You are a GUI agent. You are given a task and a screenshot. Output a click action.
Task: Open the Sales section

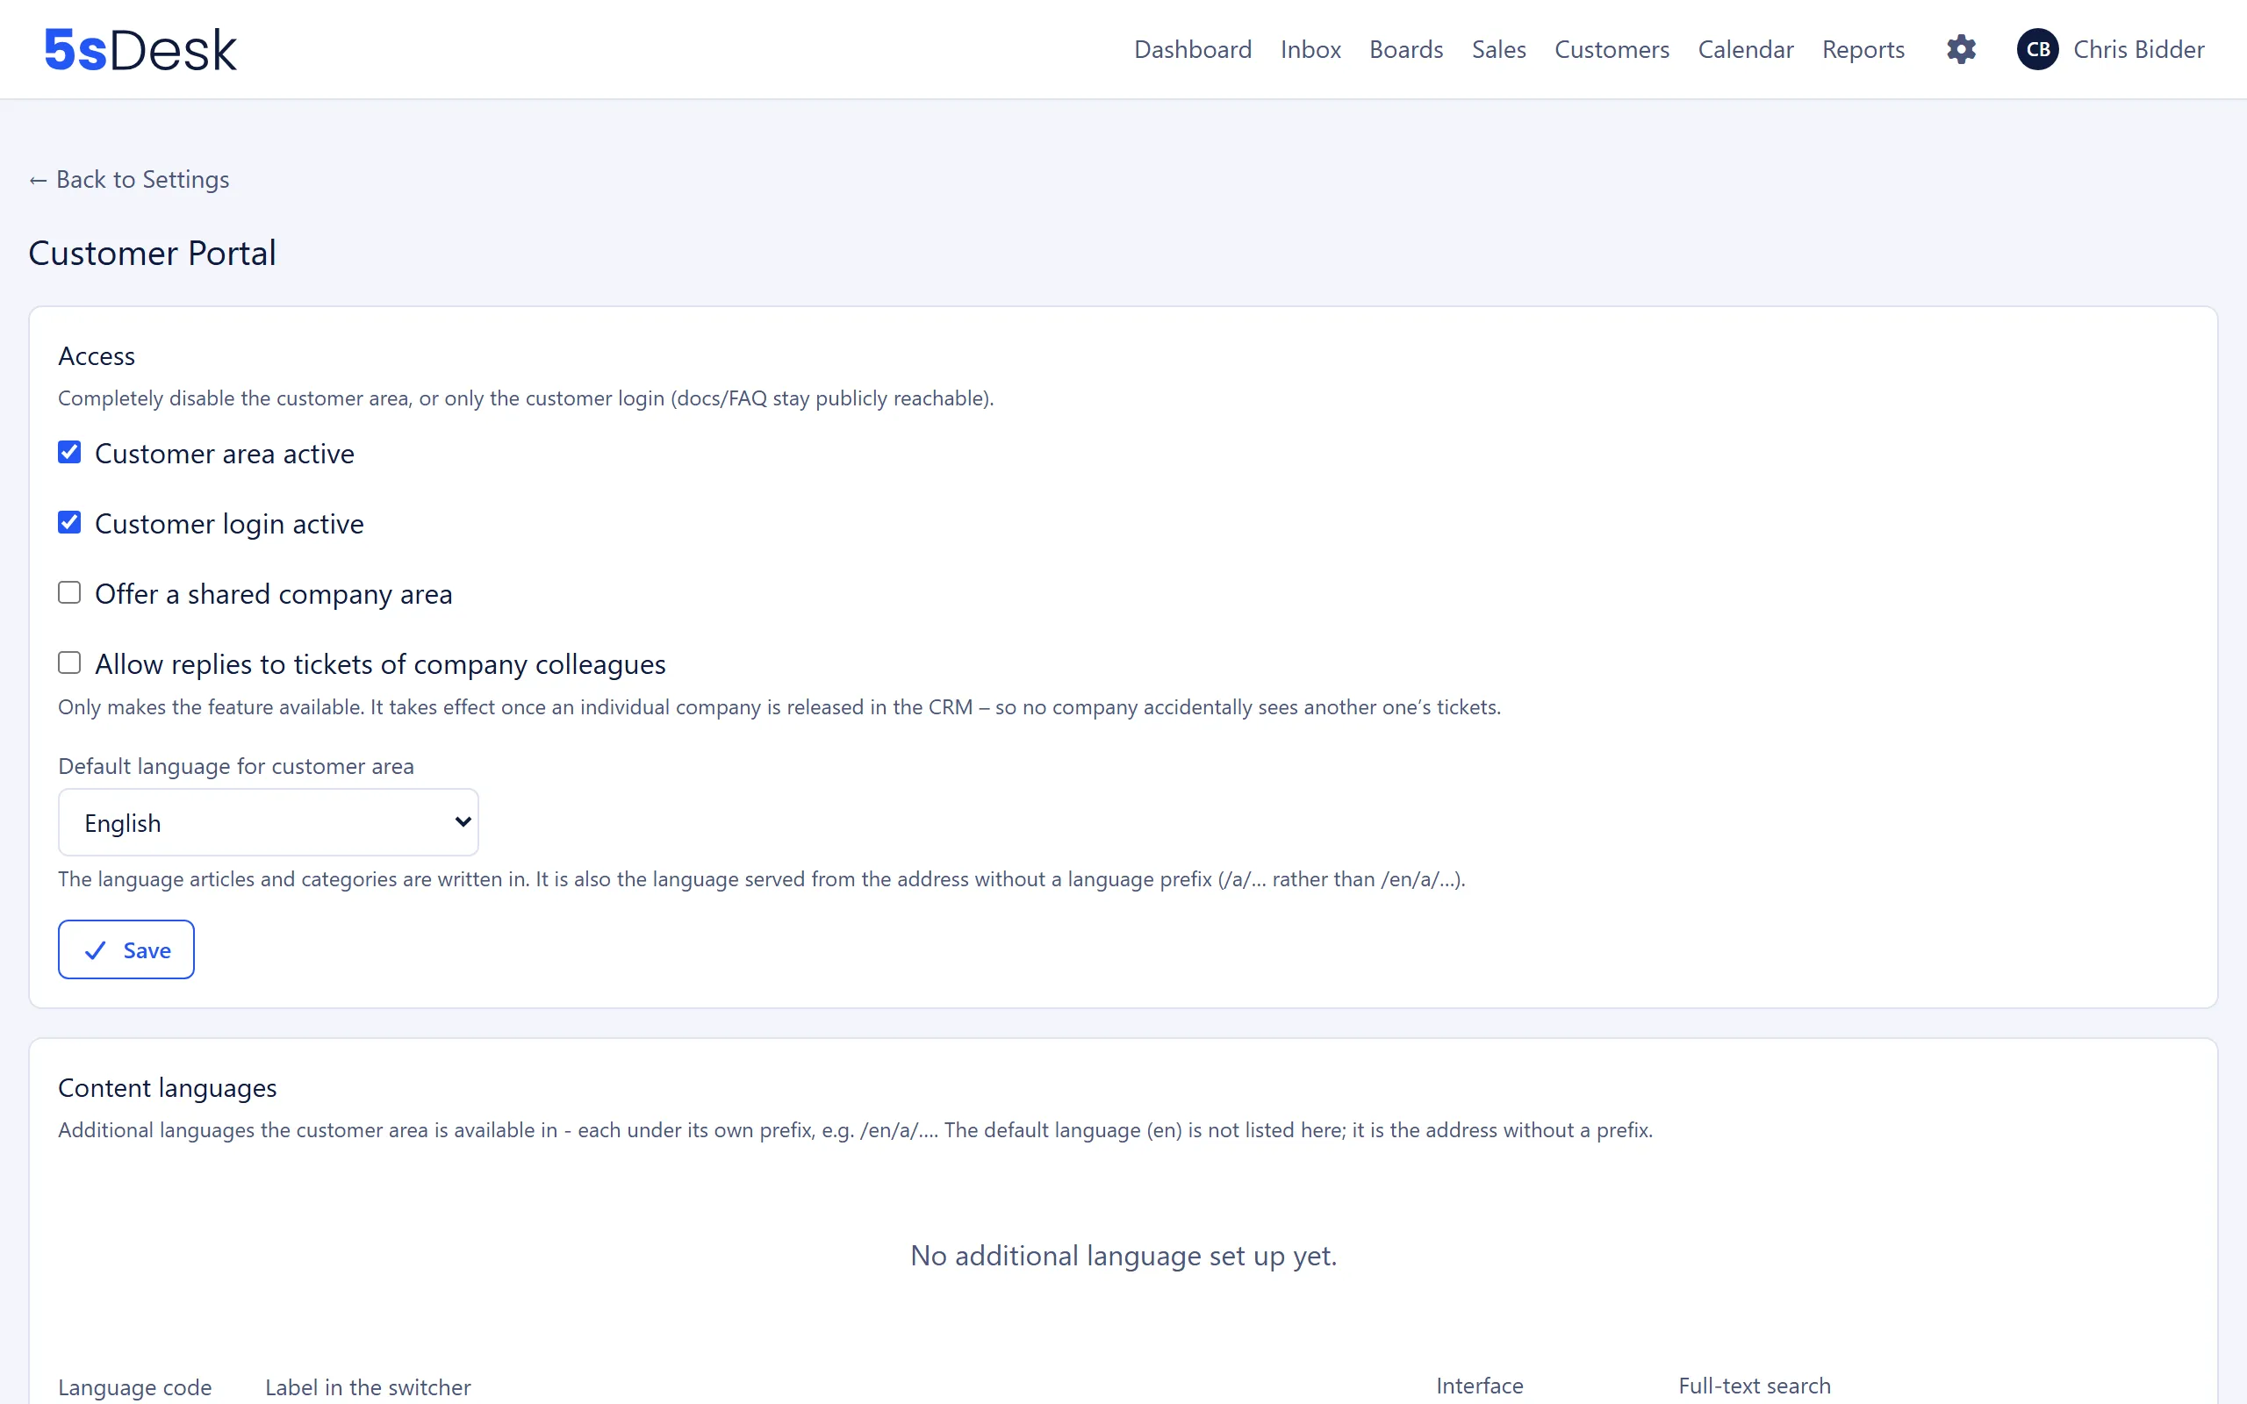pyautogui.click(x=1498, y=49)
